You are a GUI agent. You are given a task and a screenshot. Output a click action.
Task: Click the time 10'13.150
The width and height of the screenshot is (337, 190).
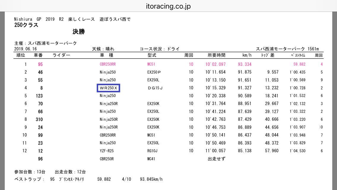coord(215,80)
